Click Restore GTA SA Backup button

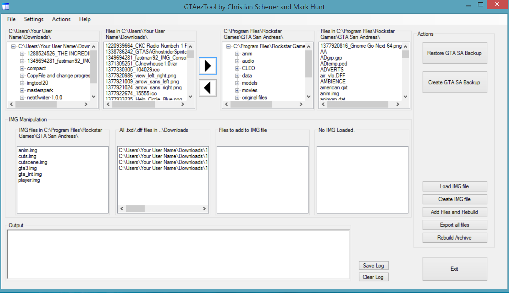click(455, 53)
